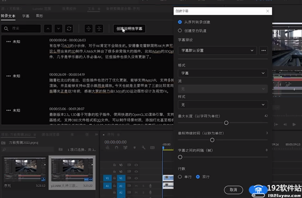Close the 序列 timeline tab
Screen dimensions: 302x198
tap(104, 135)
